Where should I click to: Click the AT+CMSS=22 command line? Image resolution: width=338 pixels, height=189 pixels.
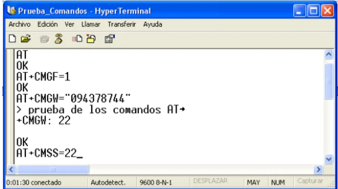[47, 153]
